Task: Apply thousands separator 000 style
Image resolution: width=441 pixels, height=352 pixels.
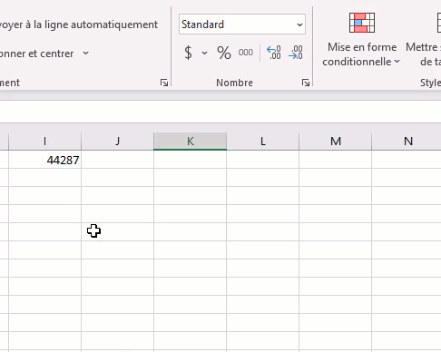Action: [x=245, y=53]
